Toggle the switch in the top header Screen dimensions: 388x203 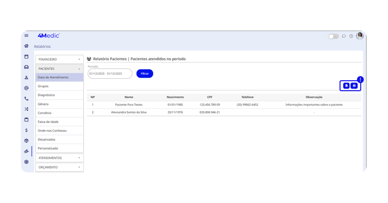coord(333,36)
